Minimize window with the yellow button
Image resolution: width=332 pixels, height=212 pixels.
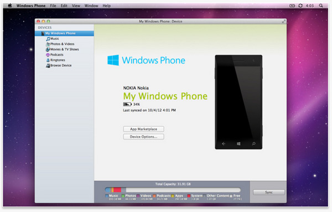pos(43,21)
